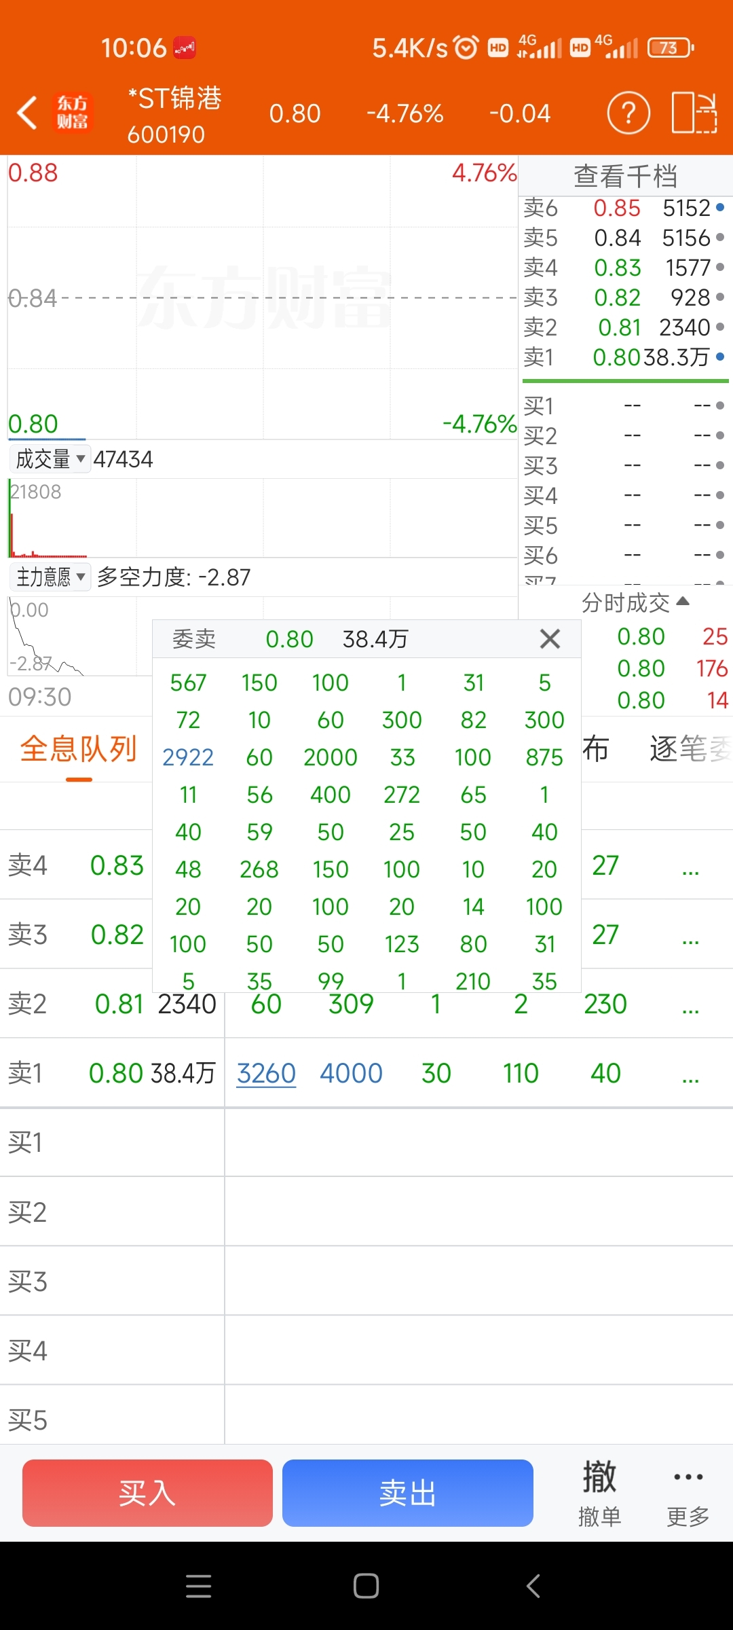
Task: Open 撤单 cancel order
Action: (x=600, y=1493)
